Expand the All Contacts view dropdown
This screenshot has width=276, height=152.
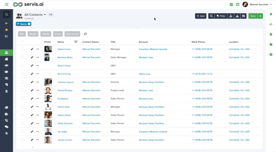45,15
